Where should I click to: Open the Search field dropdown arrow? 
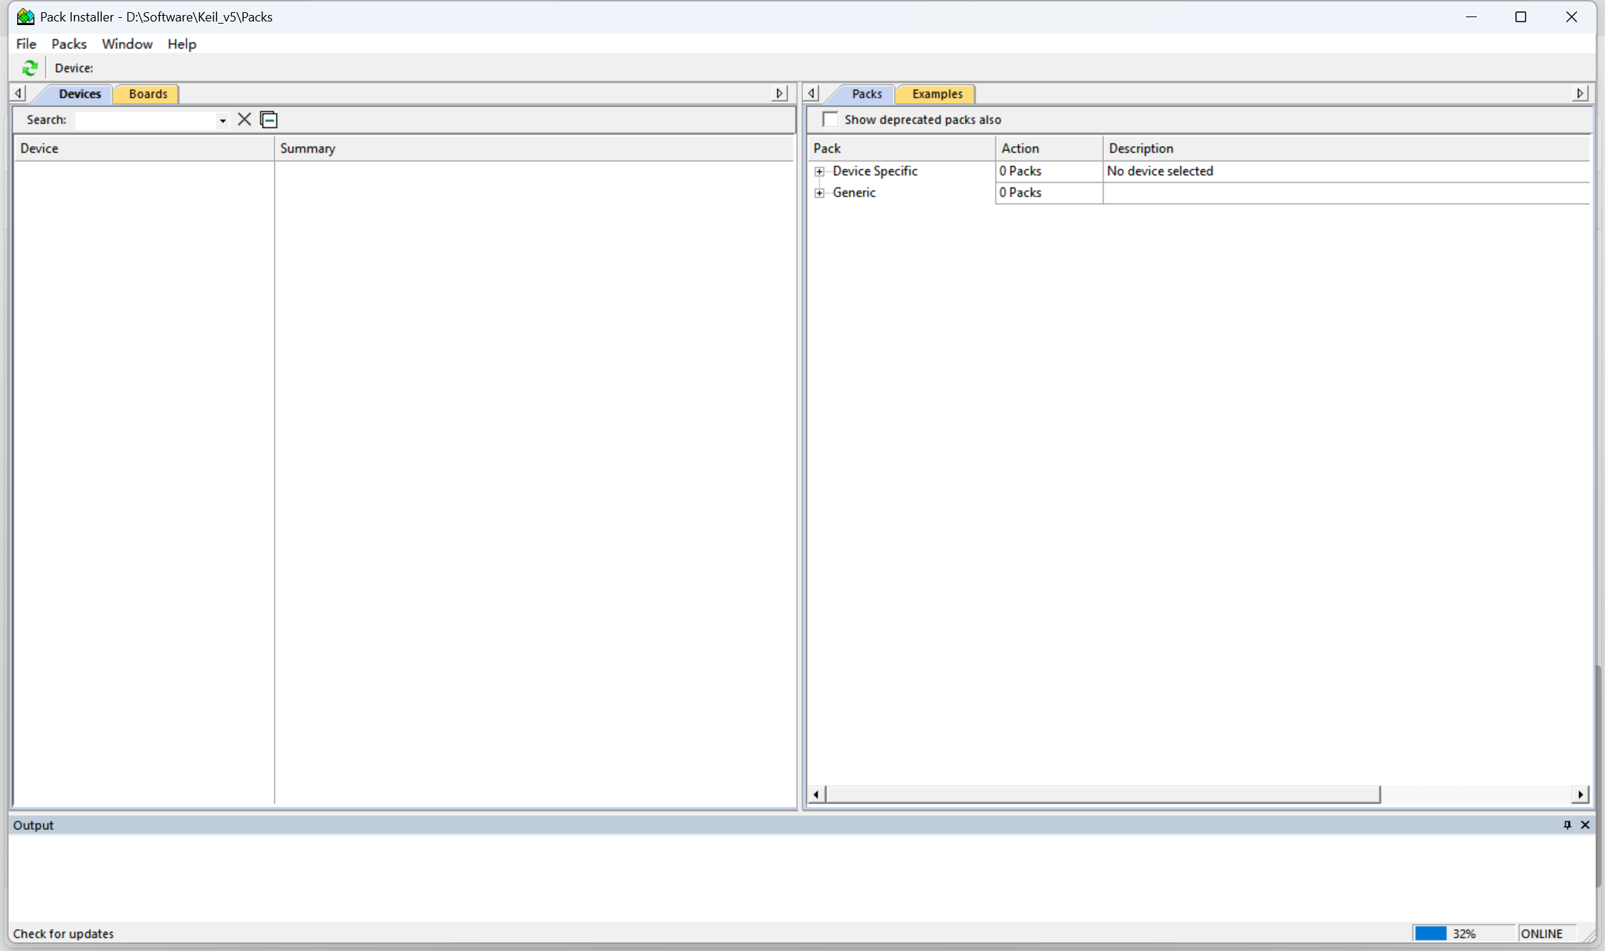[x=223, y=120]
